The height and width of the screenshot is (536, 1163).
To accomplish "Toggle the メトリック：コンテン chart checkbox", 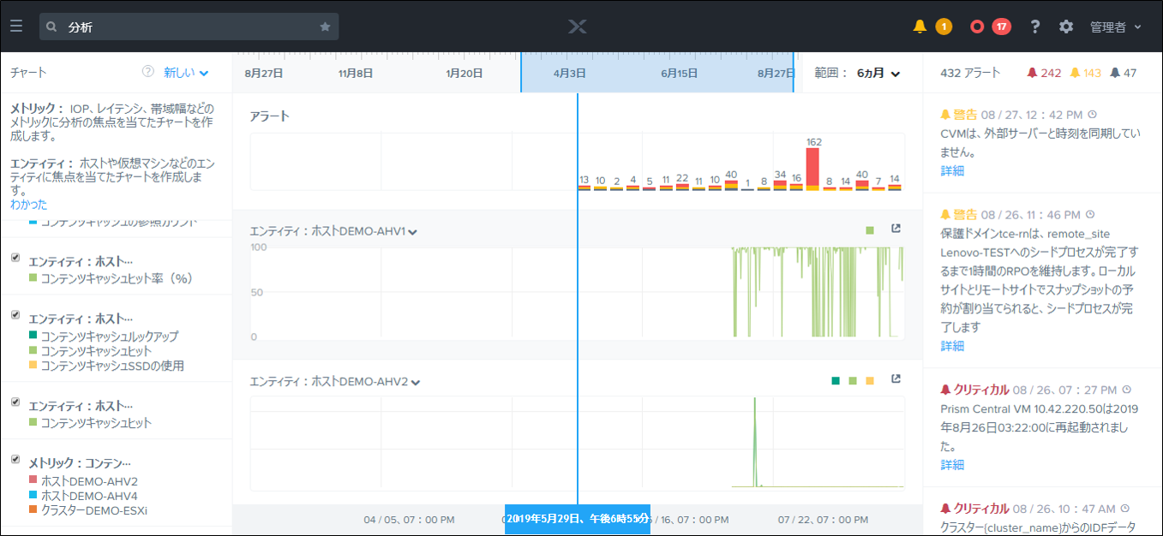I will click(15, 460).
